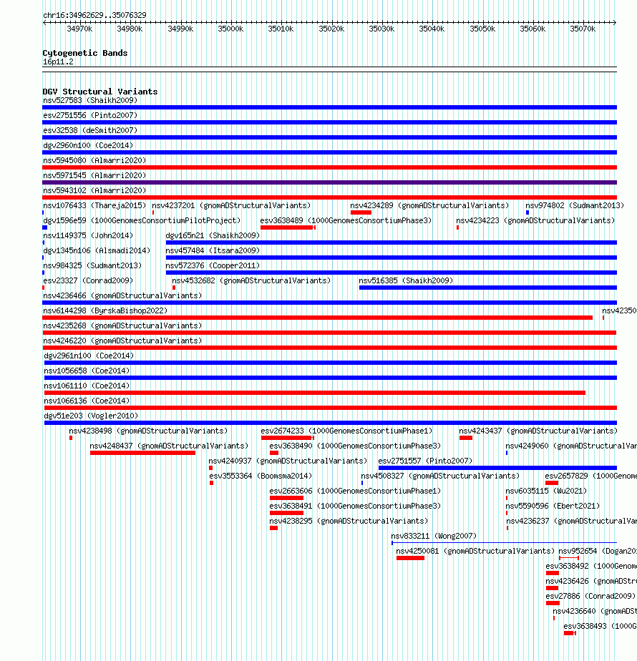Image resolution: width=637 pixels, height=661 pixels.
Task: Click the esv3638492 red variant bar
Action: (553, 573)
